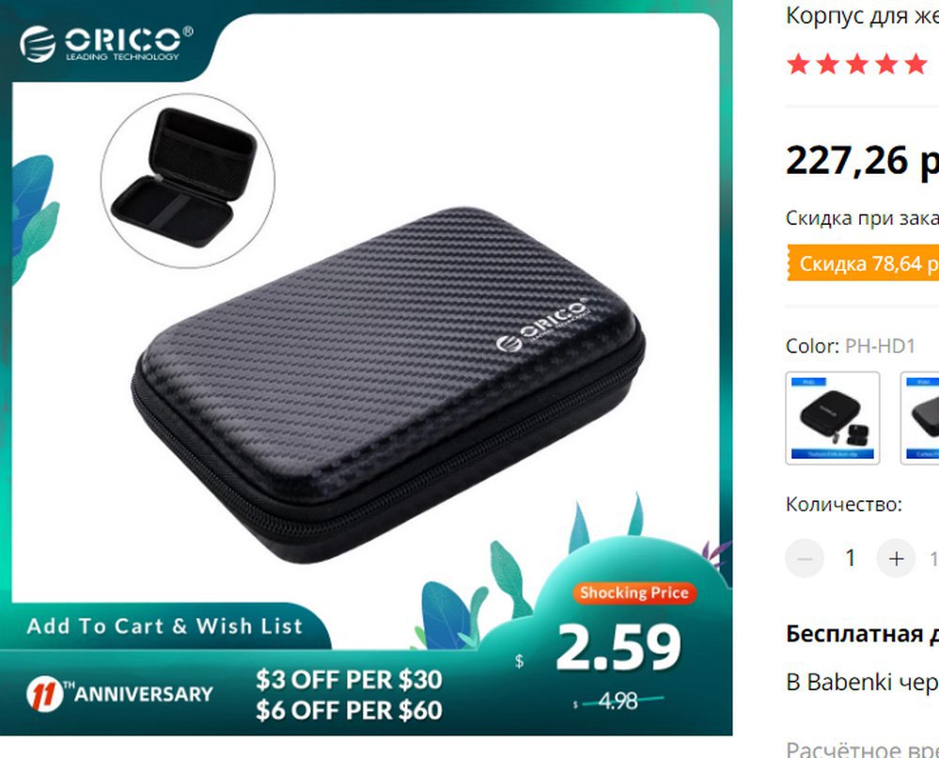Select the second color variant thumbnail
This screenshot has width=939, height=758.
920,418
